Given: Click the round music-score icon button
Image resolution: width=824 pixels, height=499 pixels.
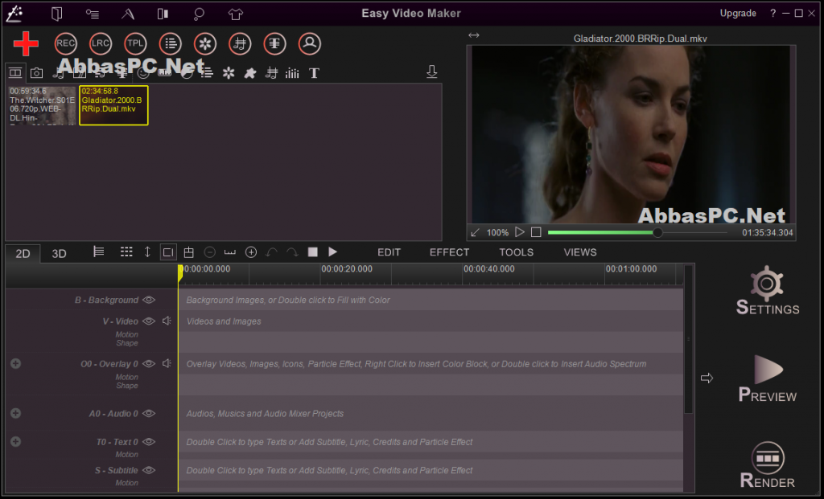Looking at the screenshot, I should [x=240, y=43].
